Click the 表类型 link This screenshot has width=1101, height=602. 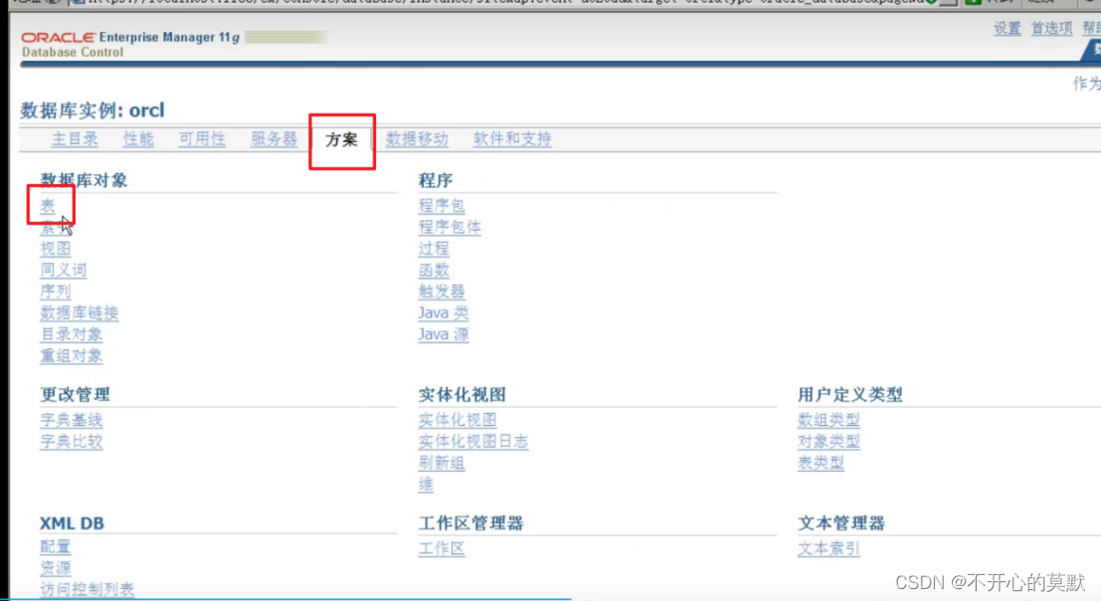tap(821, 463)
